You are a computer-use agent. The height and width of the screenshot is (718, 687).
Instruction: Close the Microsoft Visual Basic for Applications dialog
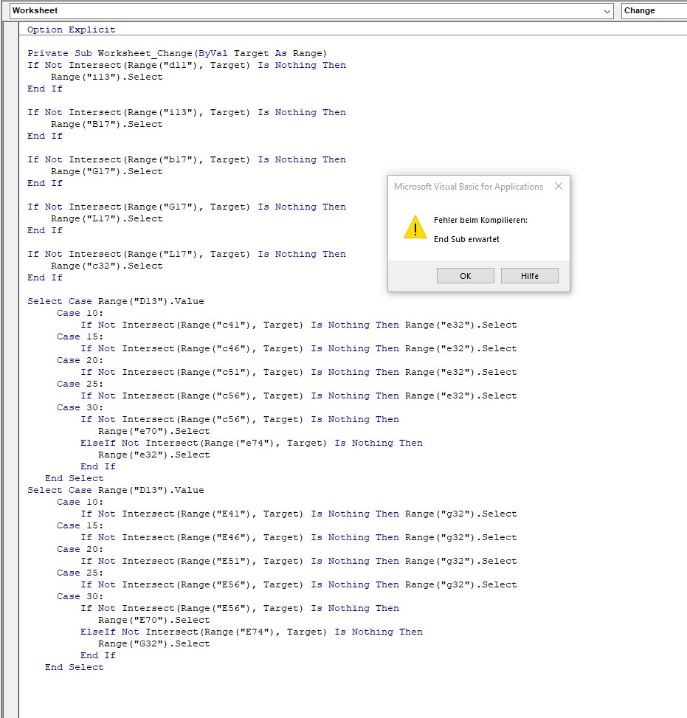pyautogui.click(x=559, y=187)
